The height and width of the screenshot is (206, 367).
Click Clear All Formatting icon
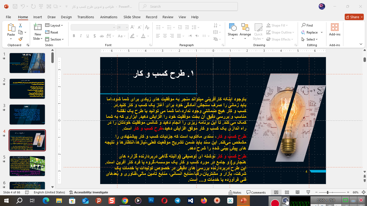(x=147, y=27)
